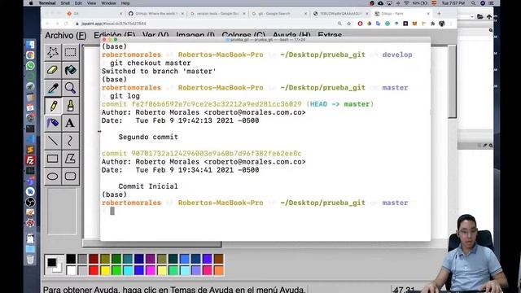This screenshot has height=293, width=521.
Task: Open Sublime Text from the dock
Action: click(x=30, y=150)
